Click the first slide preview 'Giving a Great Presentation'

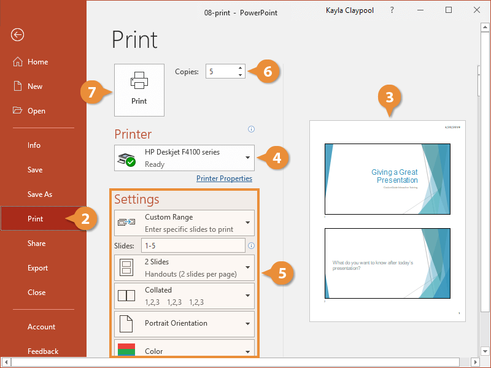(x=387, y=179)
